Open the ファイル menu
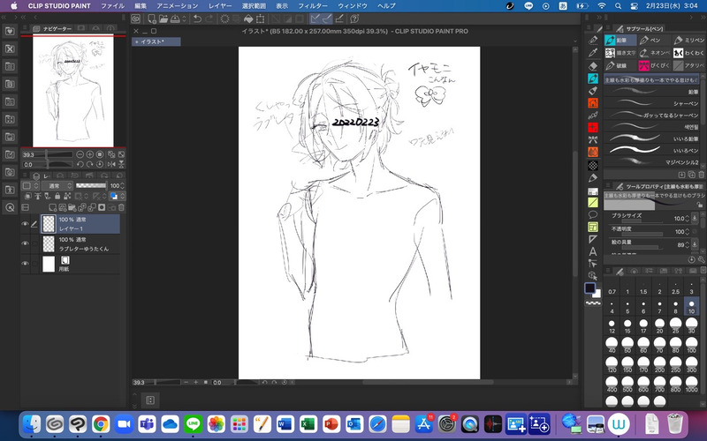 (112, 6)
